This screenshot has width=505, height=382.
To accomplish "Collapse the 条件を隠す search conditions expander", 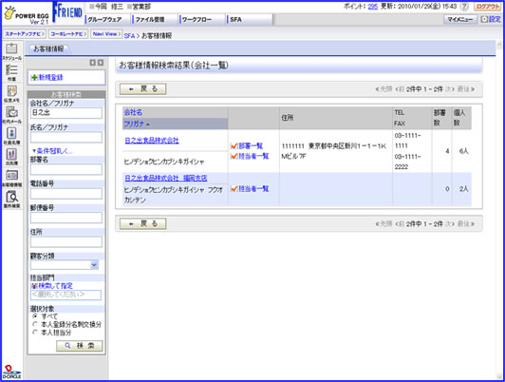I will [x=52, y=151].
